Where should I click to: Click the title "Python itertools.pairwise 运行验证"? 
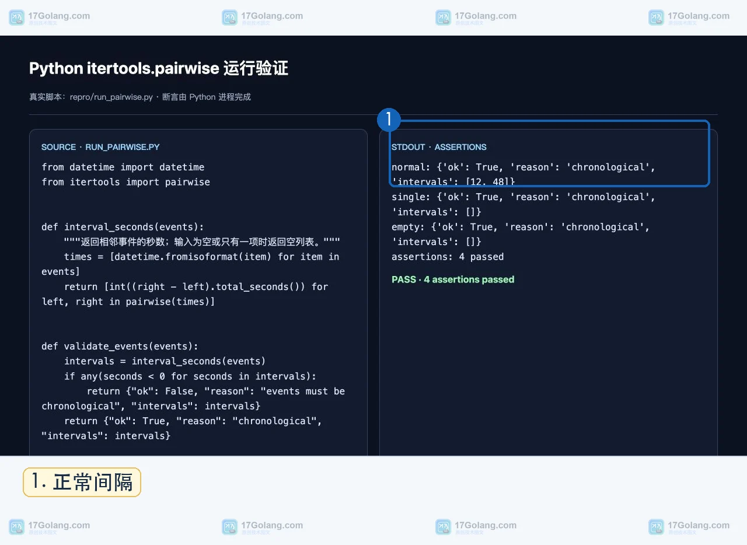159,68
